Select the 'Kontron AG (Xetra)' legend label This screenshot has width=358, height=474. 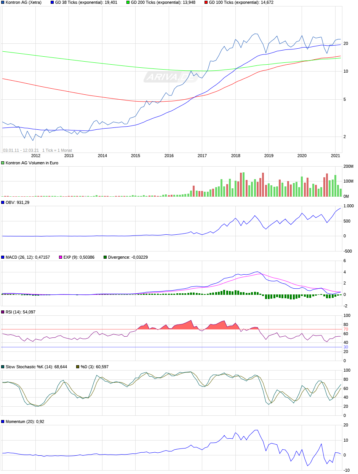tap(24, 2)
